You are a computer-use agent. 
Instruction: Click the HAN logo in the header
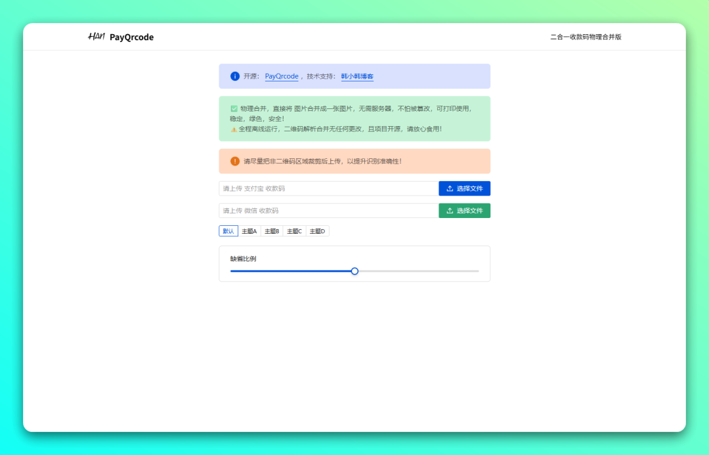pyautogui.click(x=96, y=37)
